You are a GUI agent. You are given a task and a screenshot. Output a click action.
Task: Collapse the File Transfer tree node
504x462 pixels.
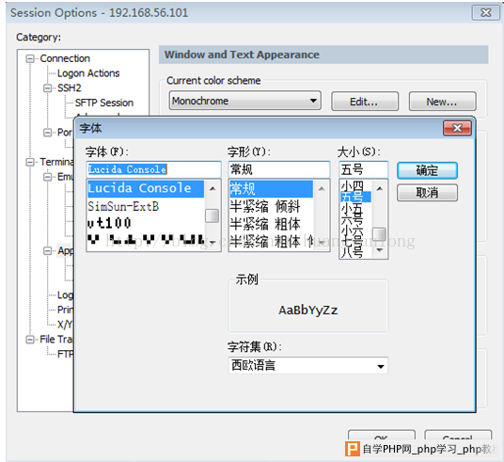[30, 340]
